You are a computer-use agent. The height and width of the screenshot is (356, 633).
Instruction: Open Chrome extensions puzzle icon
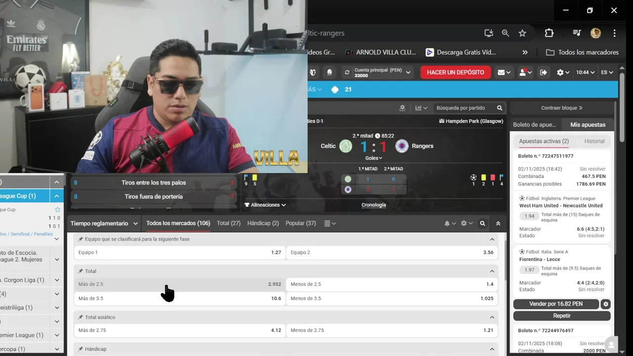point(549,33)
